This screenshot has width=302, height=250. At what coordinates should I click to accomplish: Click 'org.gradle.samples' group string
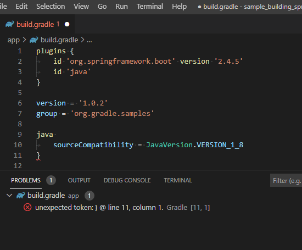(112, 114)
